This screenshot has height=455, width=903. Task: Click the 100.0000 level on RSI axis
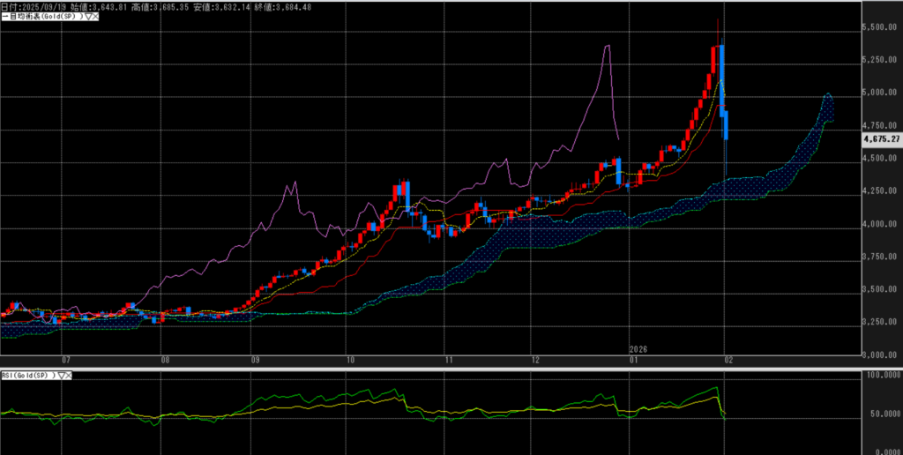coord(882,376)
